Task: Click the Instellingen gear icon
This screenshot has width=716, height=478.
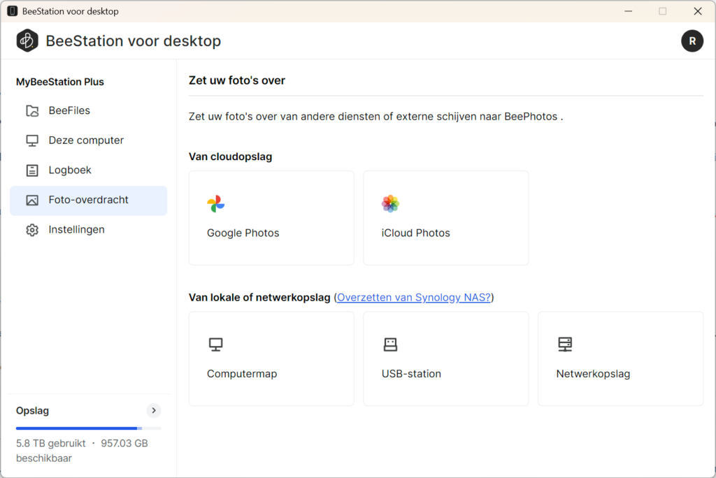Action: coord(32,230)
